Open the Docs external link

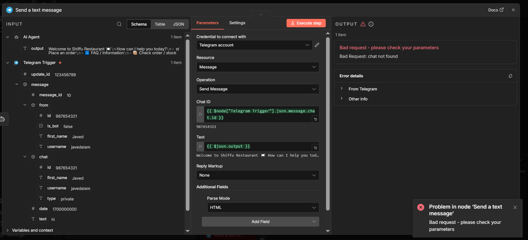496,10
